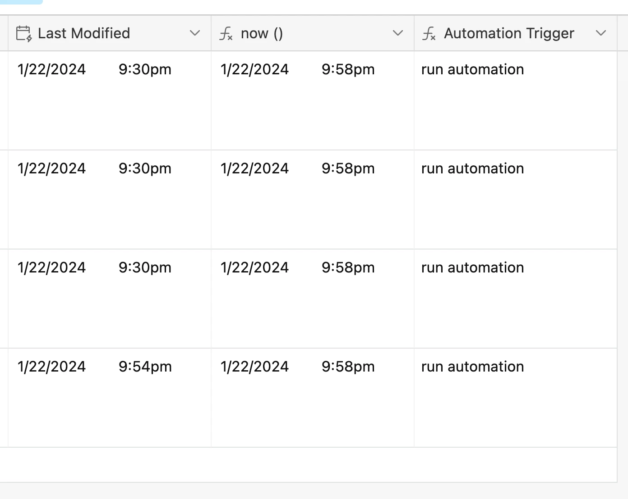Select the Automation Trigger header label

[509, 33]
